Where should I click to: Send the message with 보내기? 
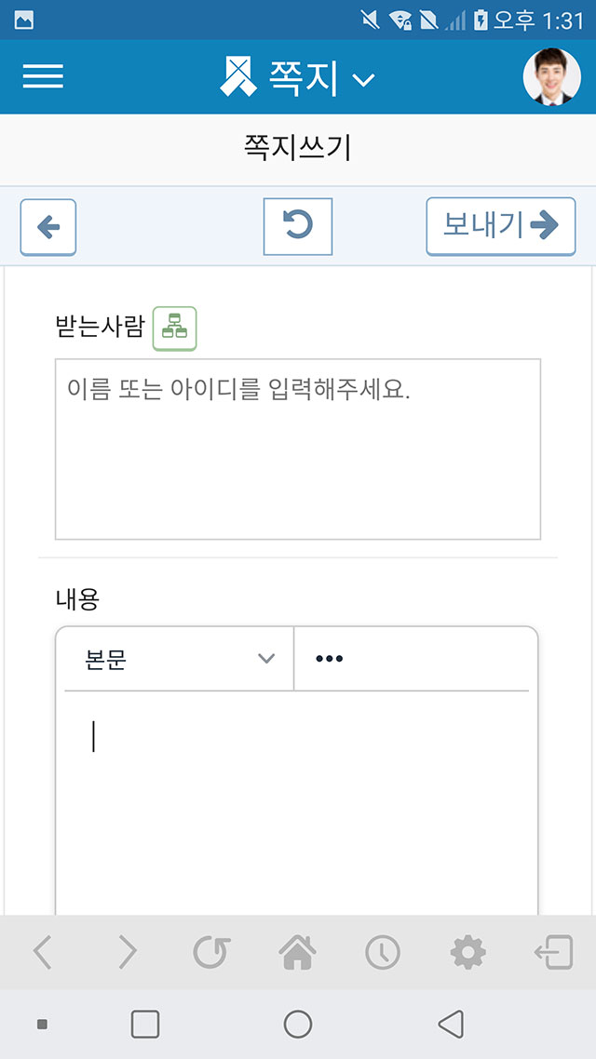tap(501, 226)
